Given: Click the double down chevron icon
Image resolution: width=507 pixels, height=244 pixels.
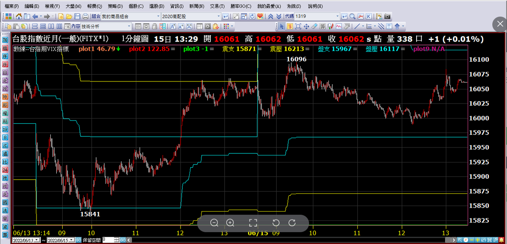Looking at the screenshot, I should [278, 17].
